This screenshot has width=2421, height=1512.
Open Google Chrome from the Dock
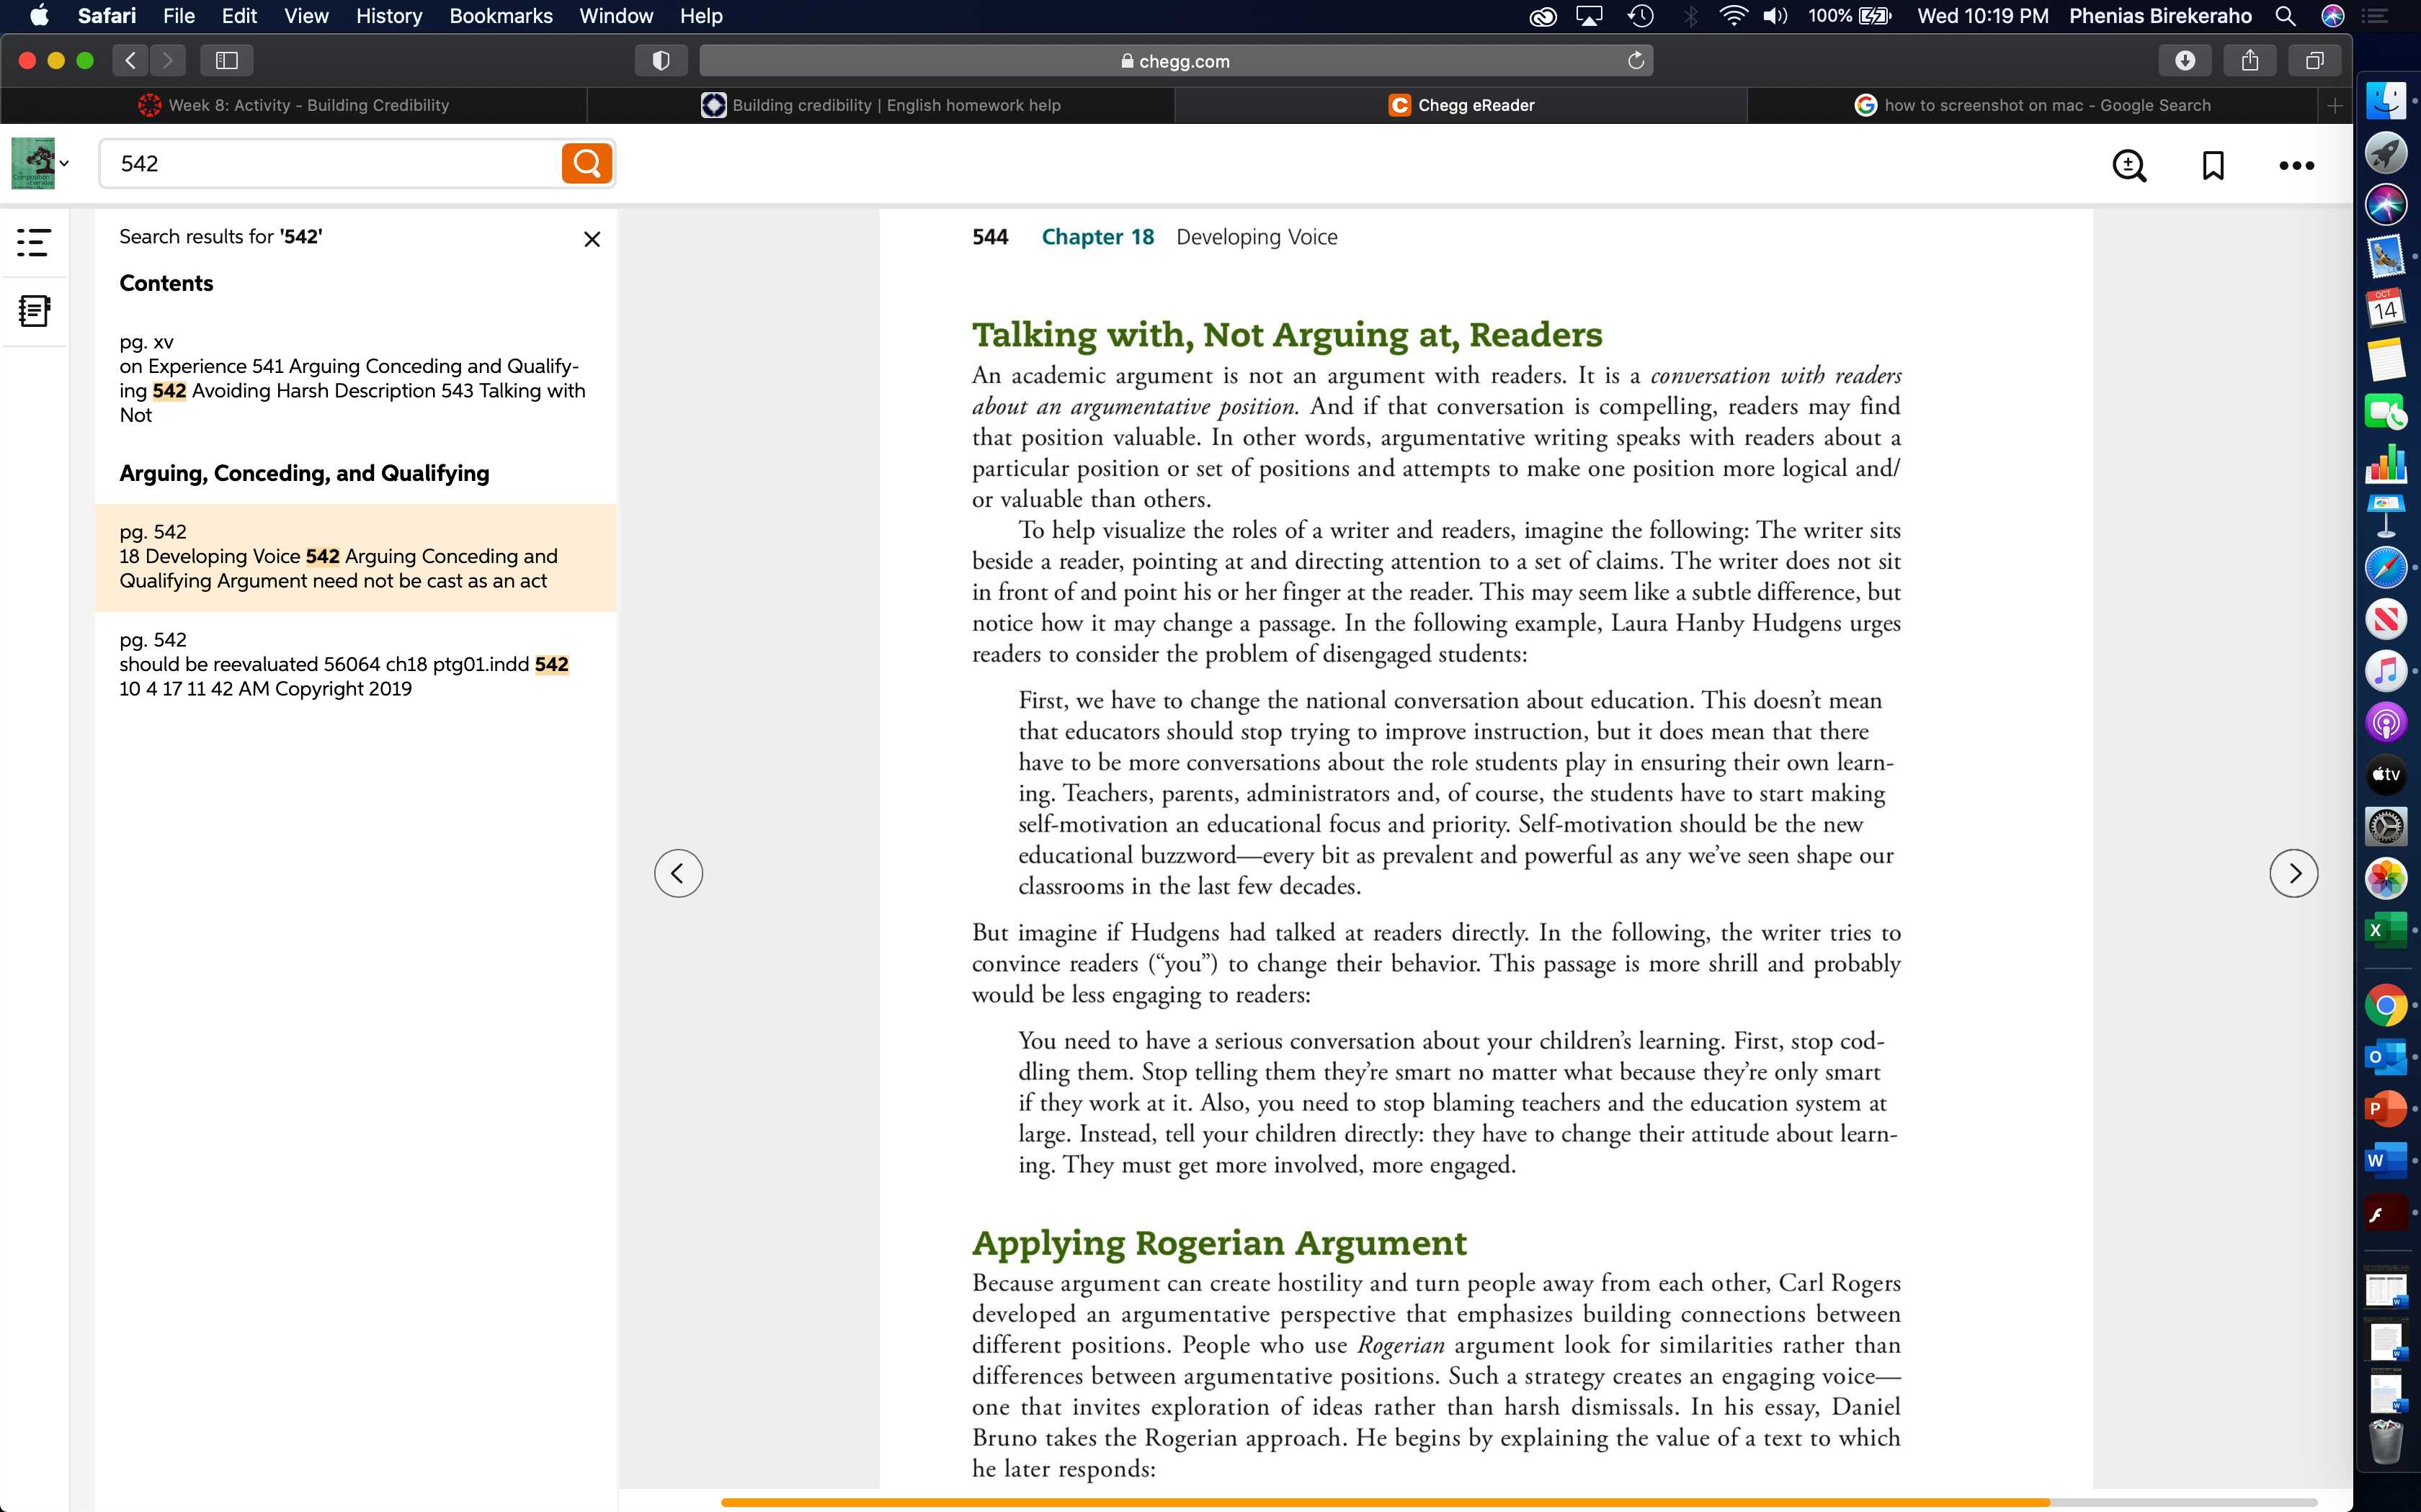(2386, 1005)
